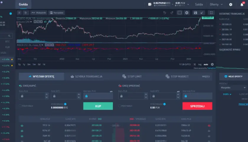Switch the chart to fullscreen mode
Screen dimensions: 248x142
pyautogui.click(x=211, y=13)
